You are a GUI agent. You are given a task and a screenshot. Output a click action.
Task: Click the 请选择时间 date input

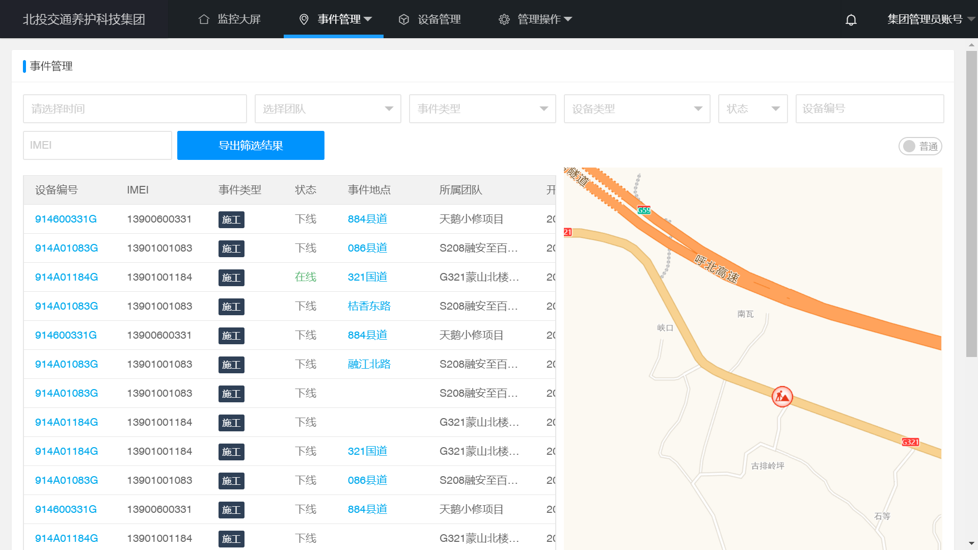click(x=134, y=108)
